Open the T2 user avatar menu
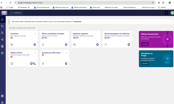The width and height of the screenshot is (174, 104). [172, 13]
